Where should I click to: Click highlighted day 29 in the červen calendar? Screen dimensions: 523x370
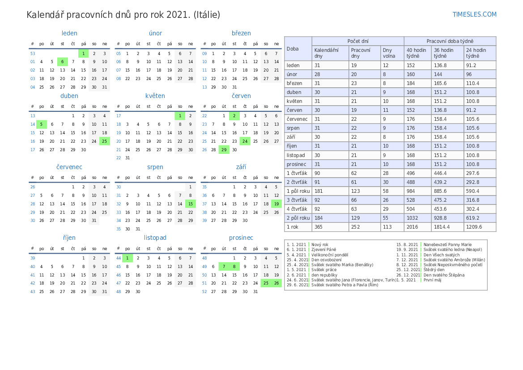(224, 150)
